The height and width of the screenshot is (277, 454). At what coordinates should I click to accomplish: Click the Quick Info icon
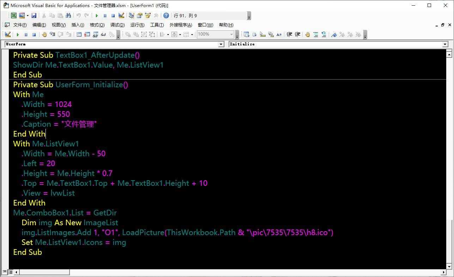pyautogui.click(x=262, y=34)
